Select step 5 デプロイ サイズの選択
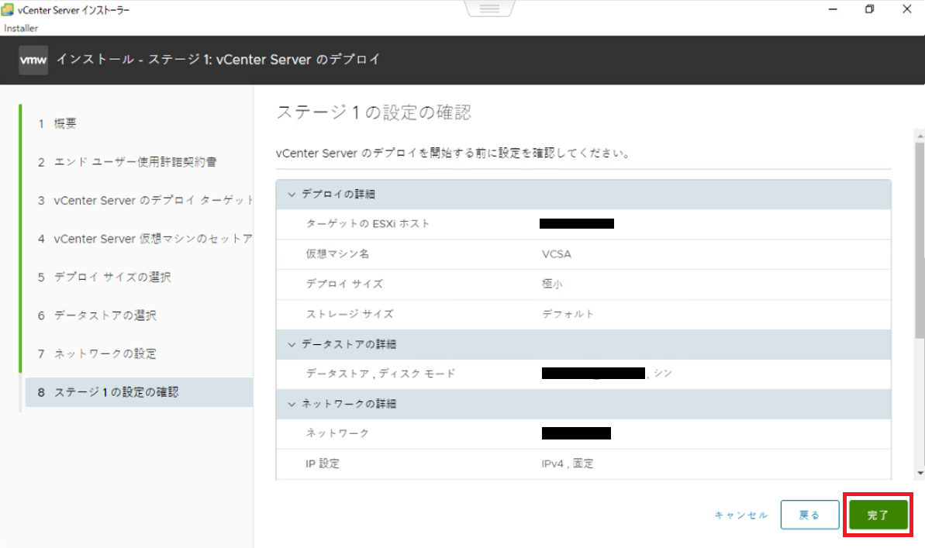Viewport: 925px width, 548px height. [x=112, y=277]
